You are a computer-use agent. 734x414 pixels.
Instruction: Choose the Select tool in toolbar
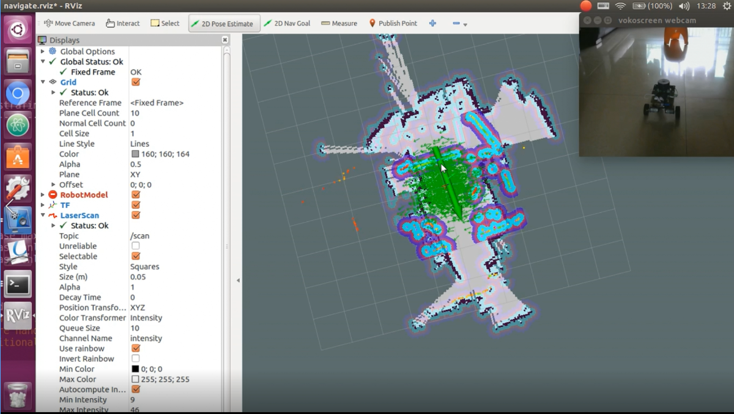pyautogui.click(x=165, y=23)
